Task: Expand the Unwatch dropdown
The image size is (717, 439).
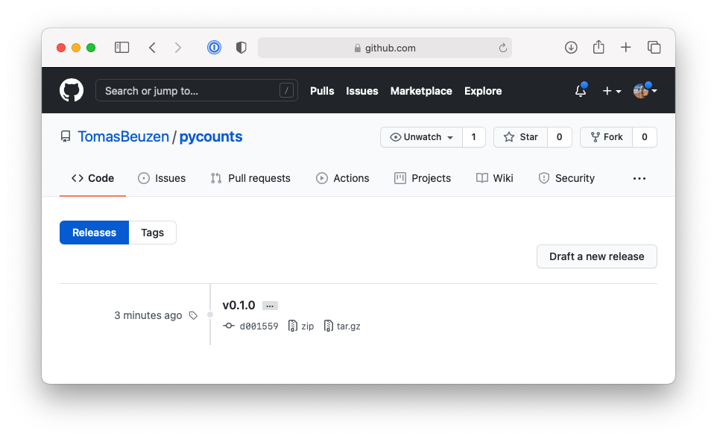Action: click(x=421, y=137)
